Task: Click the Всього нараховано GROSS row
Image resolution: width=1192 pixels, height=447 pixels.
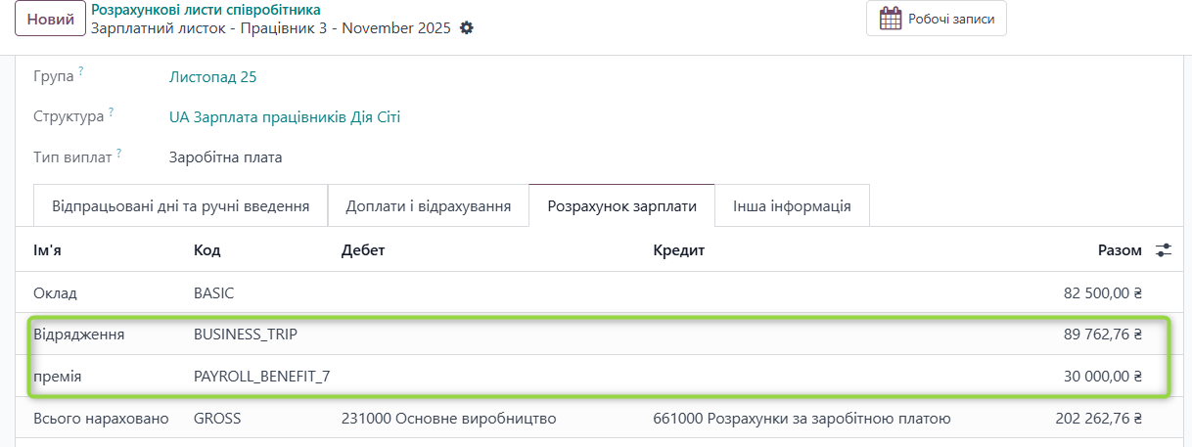Action: click(x=587, y=419)
